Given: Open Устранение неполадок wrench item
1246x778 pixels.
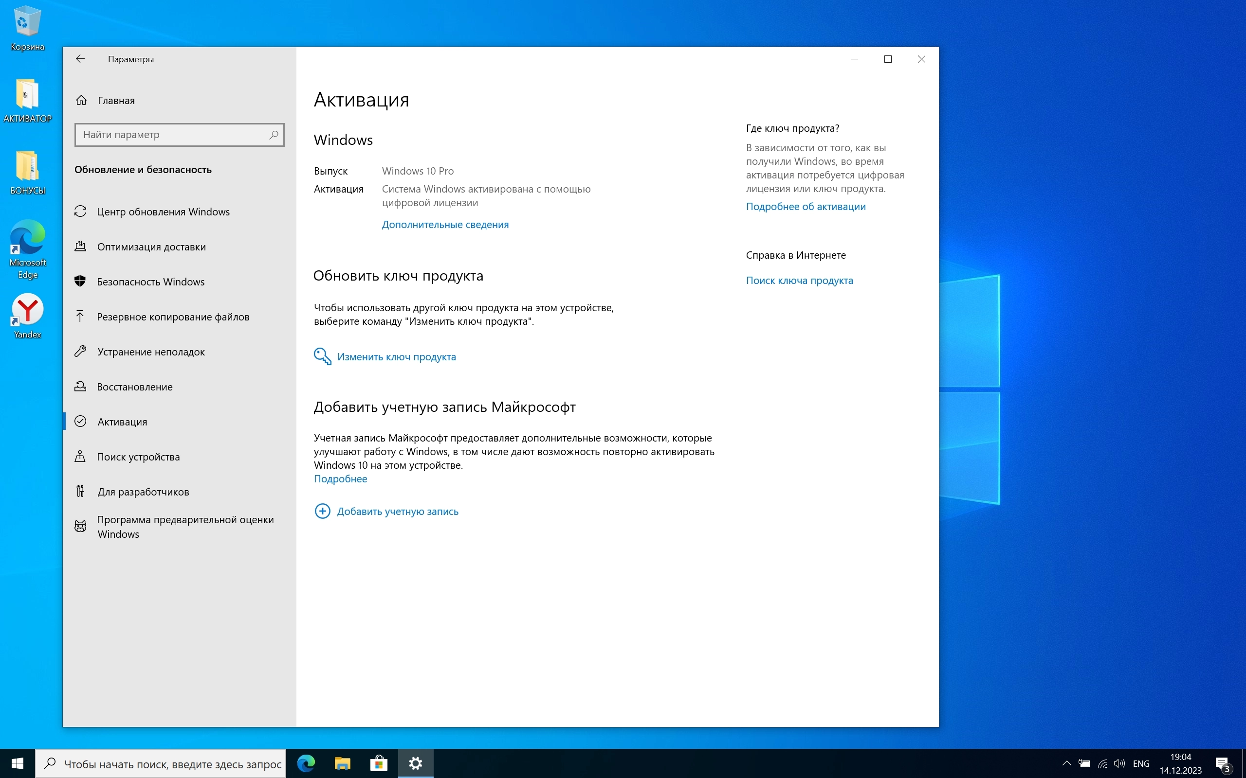Looking at the screenshot, I should coord(150,352).
